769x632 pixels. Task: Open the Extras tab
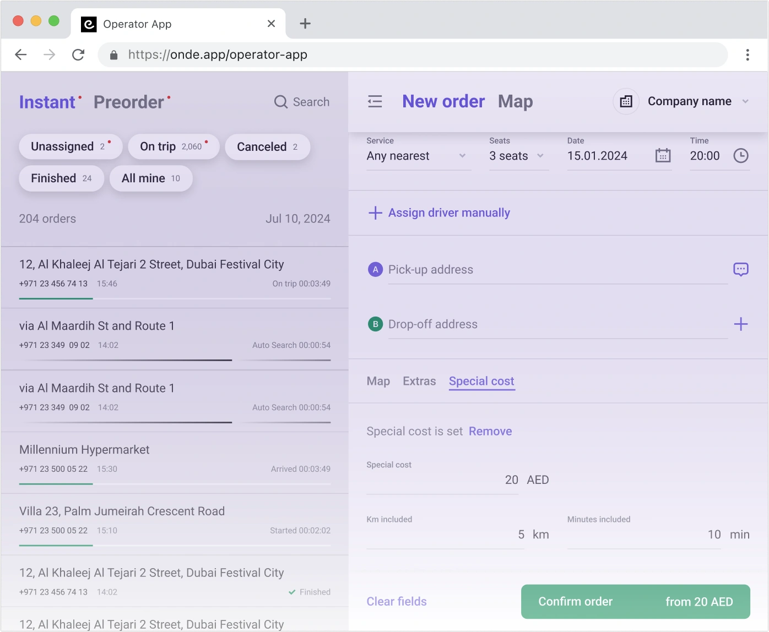click(x=419, y=381)
